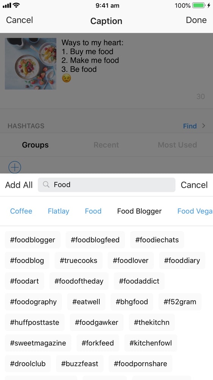Choose the Coffee hashtag group

pos(21,211)
